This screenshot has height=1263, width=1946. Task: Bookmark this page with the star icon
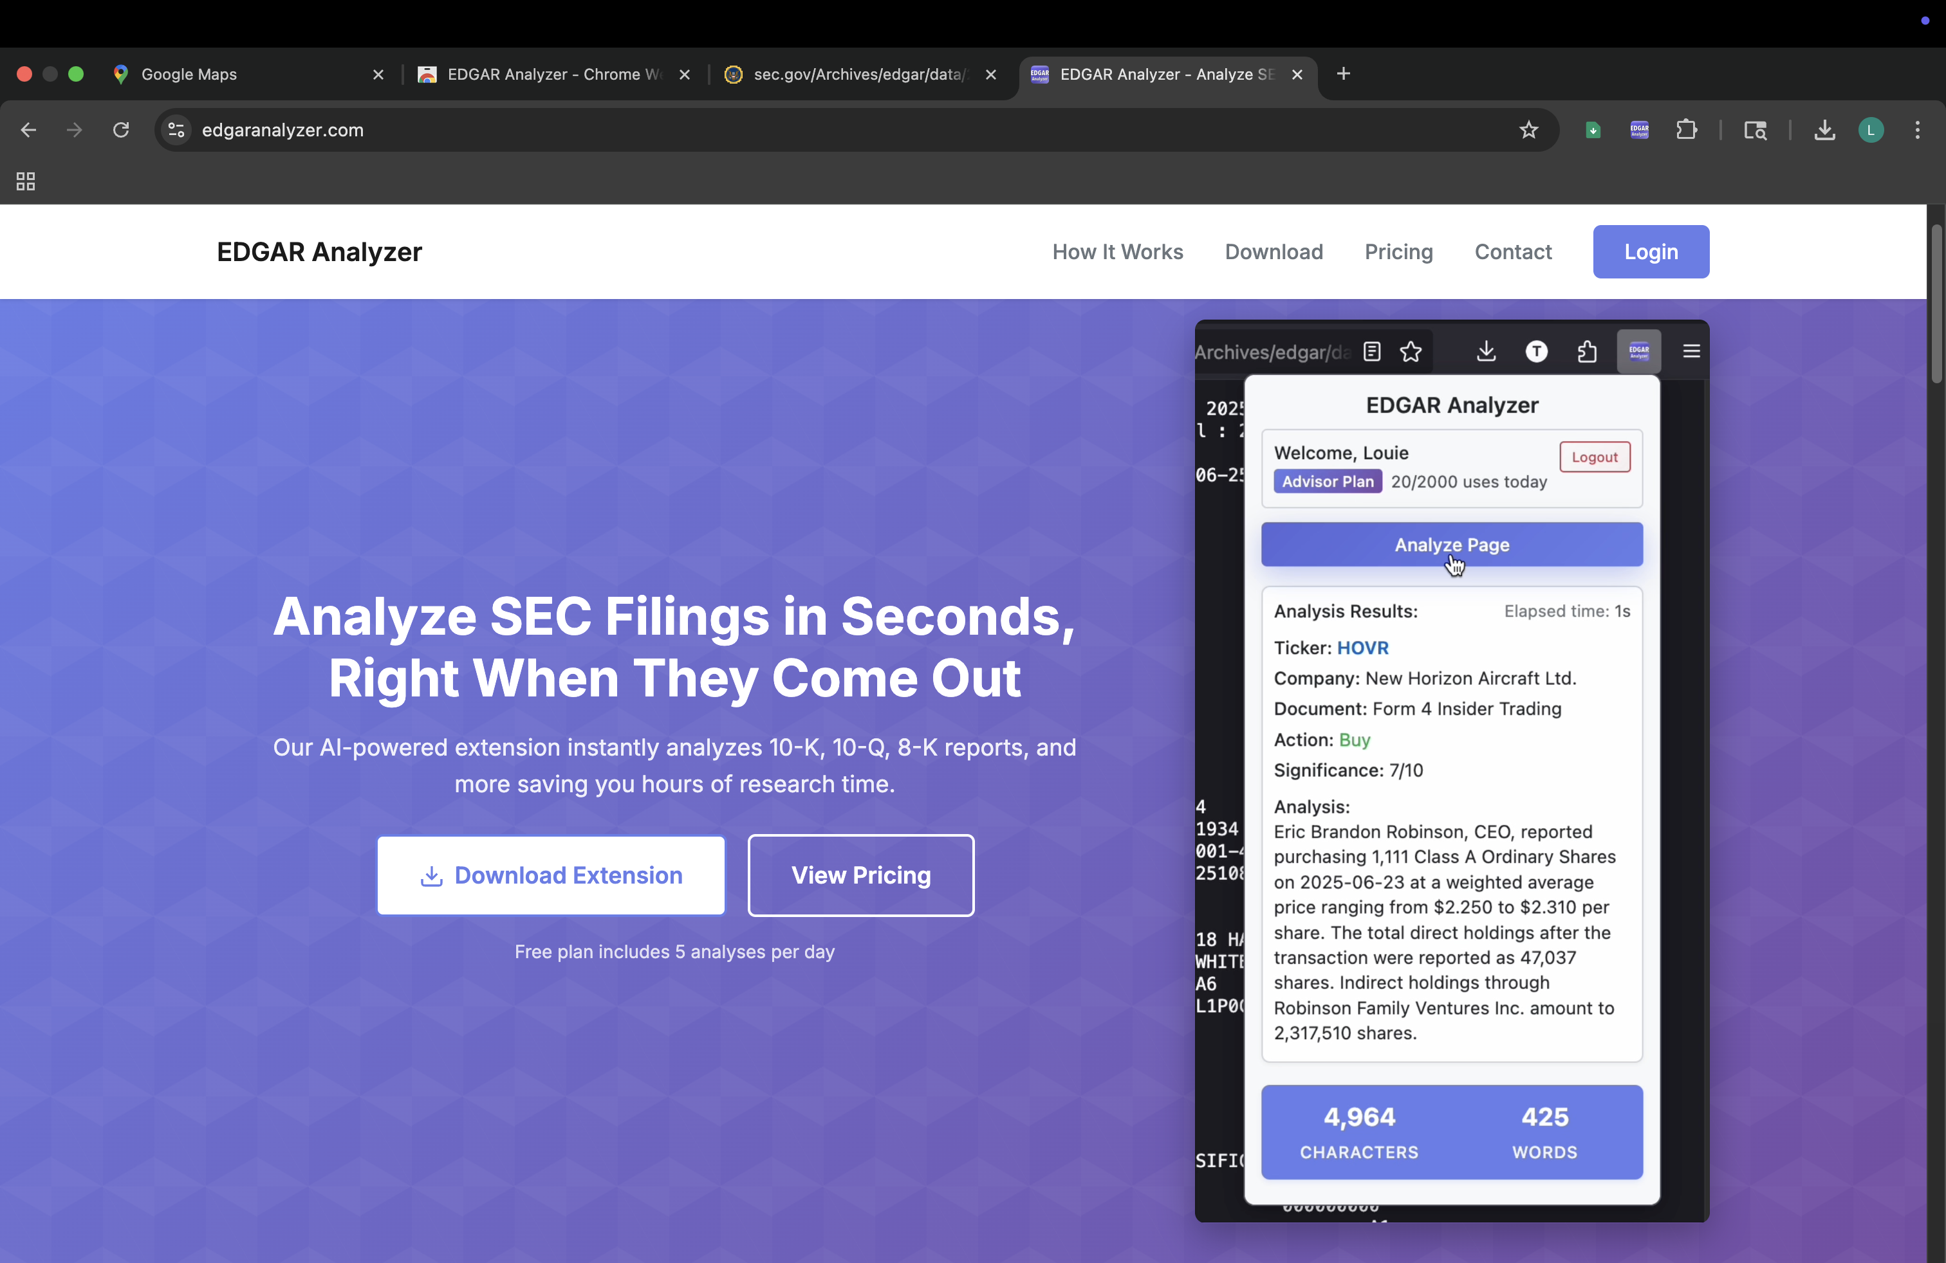(x=1528, y=130)
